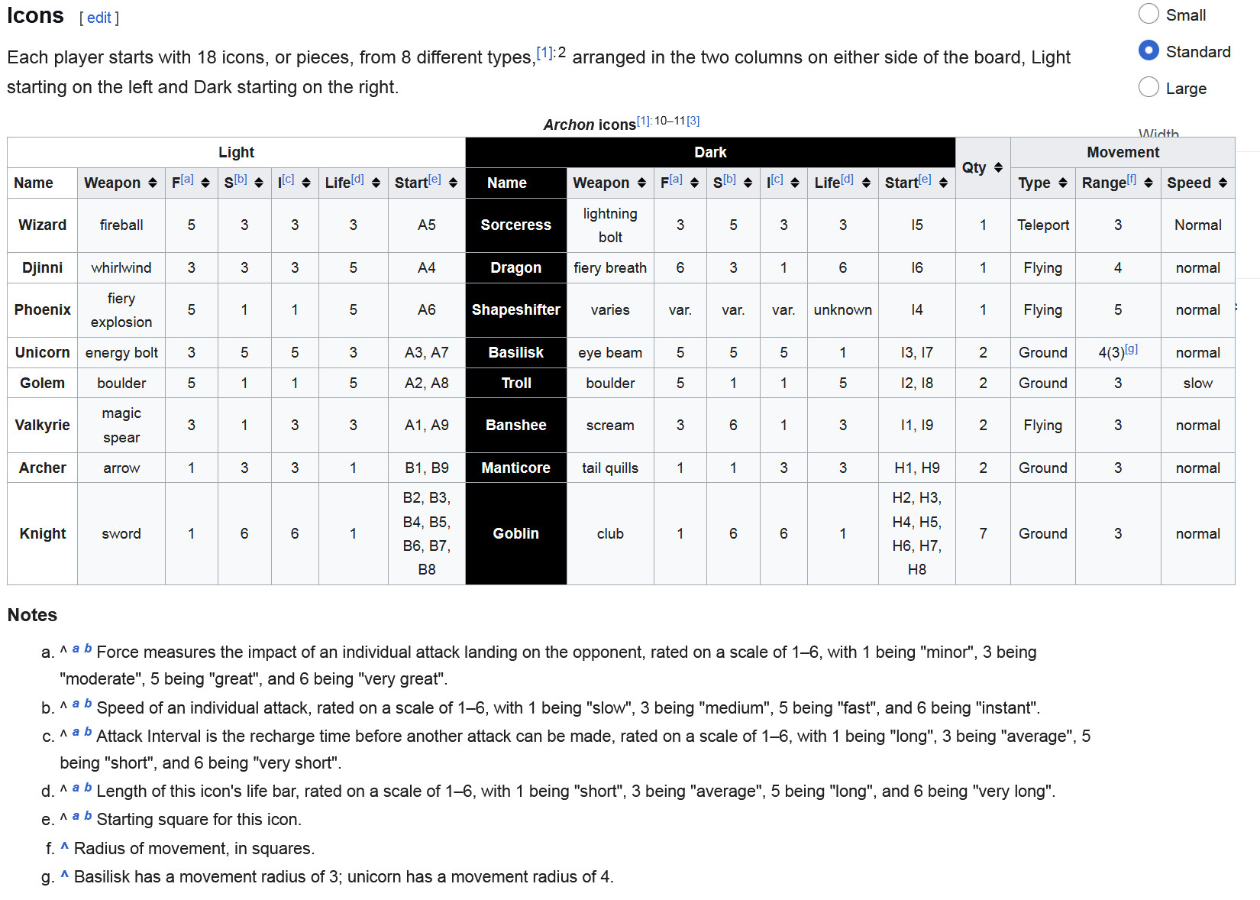Click the Valkyrie name cell
The height and width of the screenshot is (900, 1260).
coord(42,425)
